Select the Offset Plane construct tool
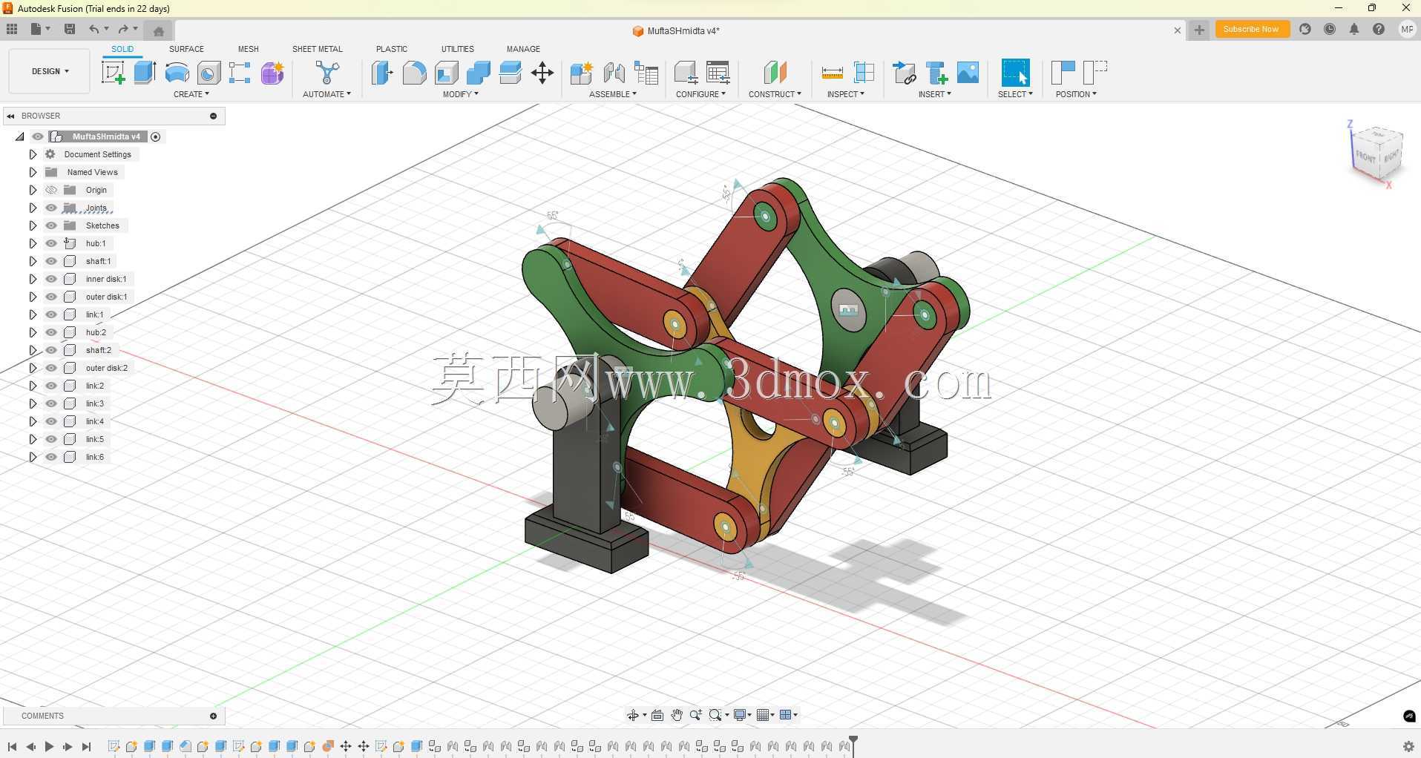 pyautogui.click(x=775, y=73)
